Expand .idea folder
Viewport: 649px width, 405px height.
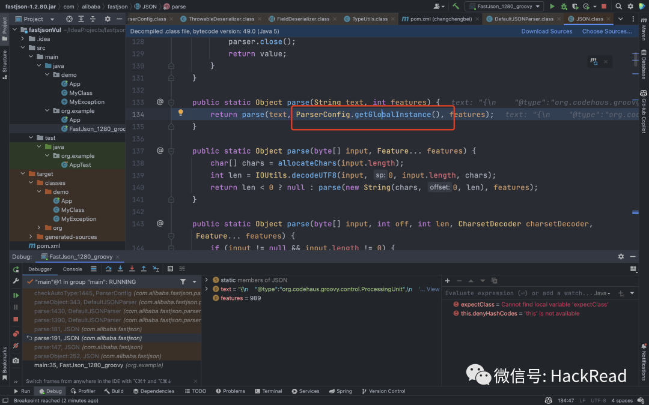pyautogui.click(x=23, y=39)
